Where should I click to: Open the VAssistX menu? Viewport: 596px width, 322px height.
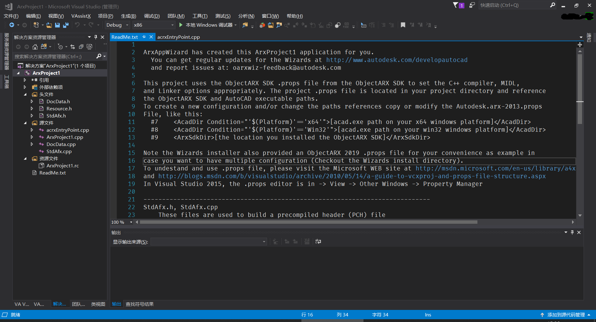tap(81, 16)
